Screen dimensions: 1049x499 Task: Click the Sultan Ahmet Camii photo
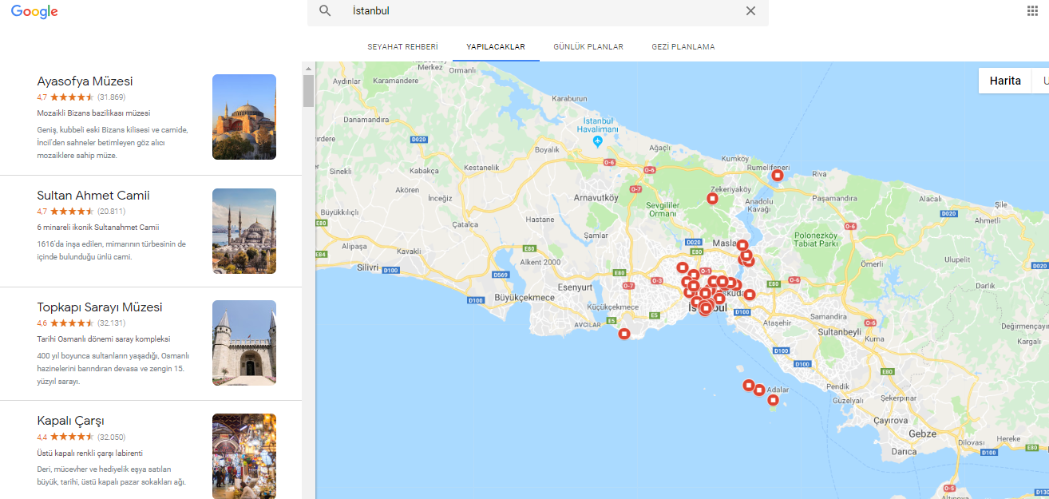point(244,231)
